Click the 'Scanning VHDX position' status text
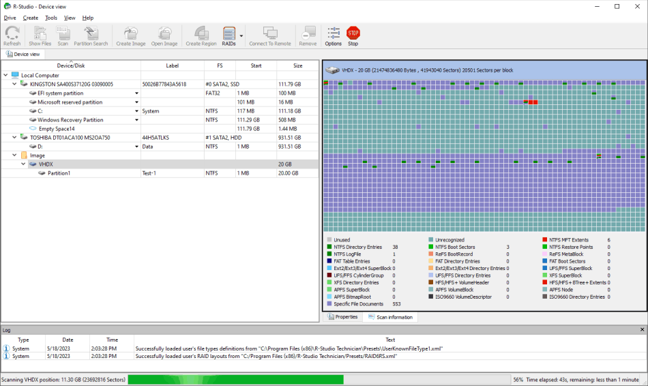This screenshot has height=386, width=648. click(63, 379)
